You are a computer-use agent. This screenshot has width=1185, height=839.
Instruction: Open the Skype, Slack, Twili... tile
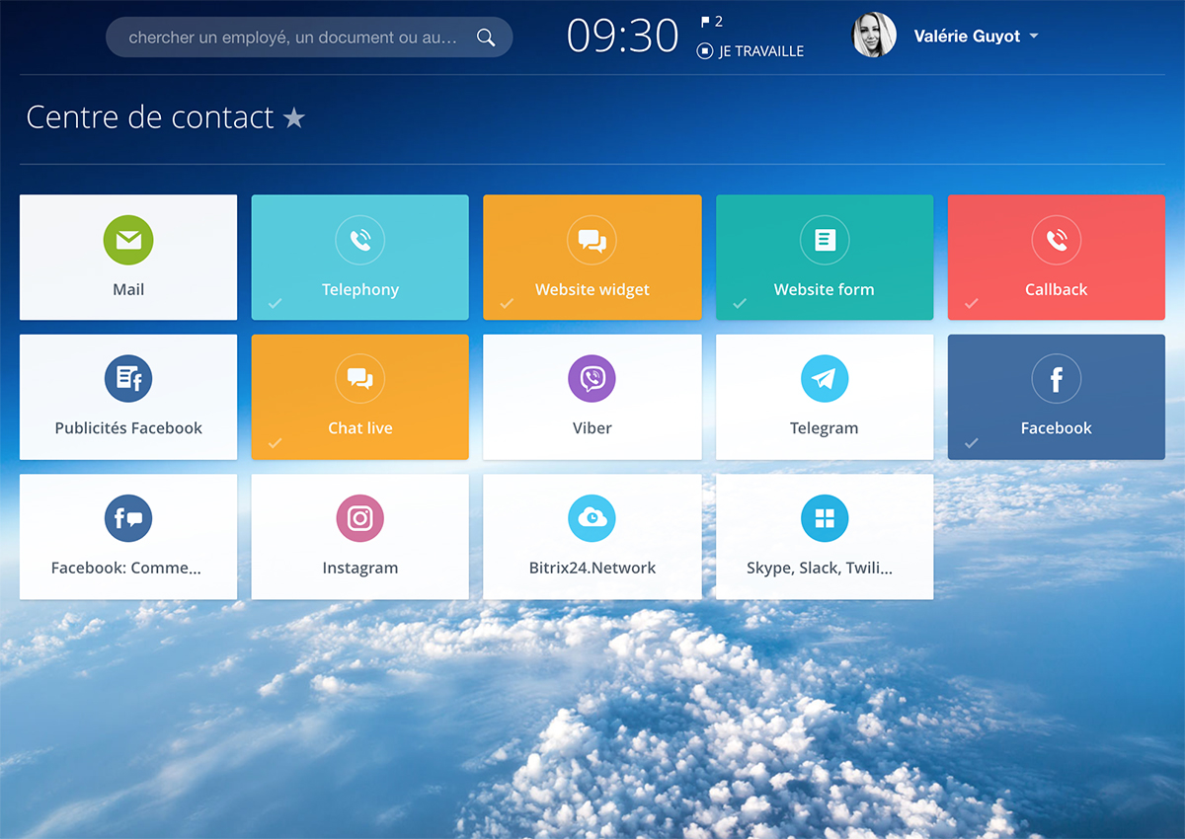click(824, 536)
